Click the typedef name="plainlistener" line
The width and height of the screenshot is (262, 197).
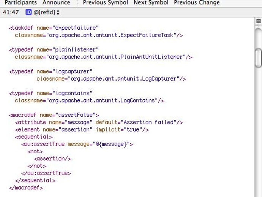tap(54, 50)
